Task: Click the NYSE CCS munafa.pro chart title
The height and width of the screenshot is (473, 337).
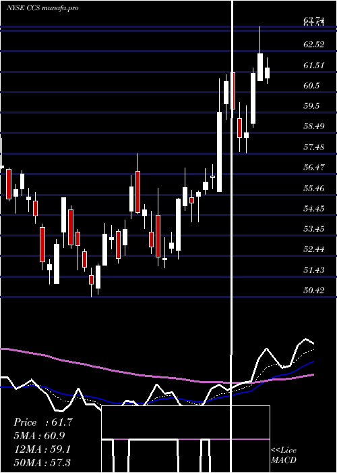Action: 42,8
